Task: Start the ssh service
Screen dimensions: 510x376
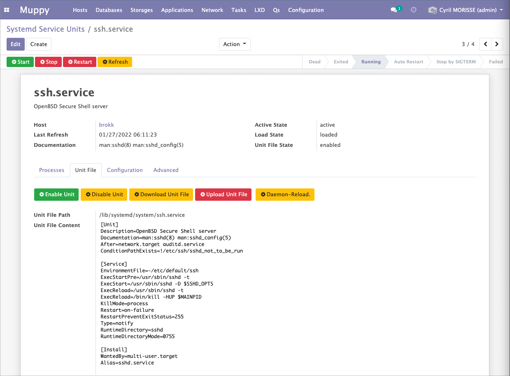Action: [21, 62]
